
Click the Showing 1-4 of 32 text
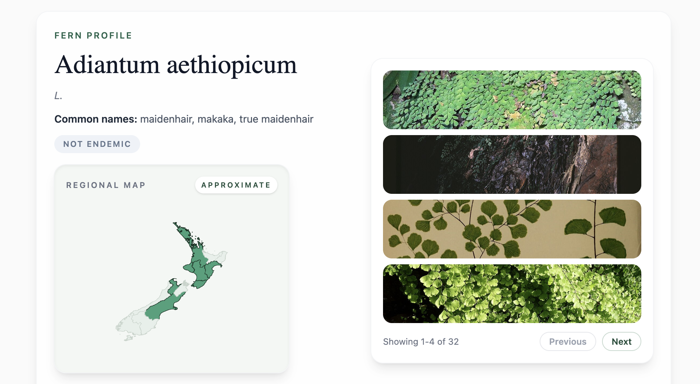[x=420, y=341]
